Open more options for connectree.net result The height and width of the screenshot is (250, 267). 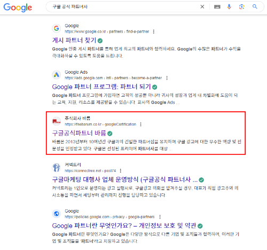click(x=121, y=171)
